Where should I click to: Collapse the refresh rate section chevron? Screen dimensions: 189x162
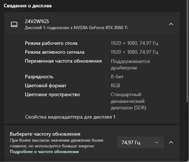pos(171,142)
